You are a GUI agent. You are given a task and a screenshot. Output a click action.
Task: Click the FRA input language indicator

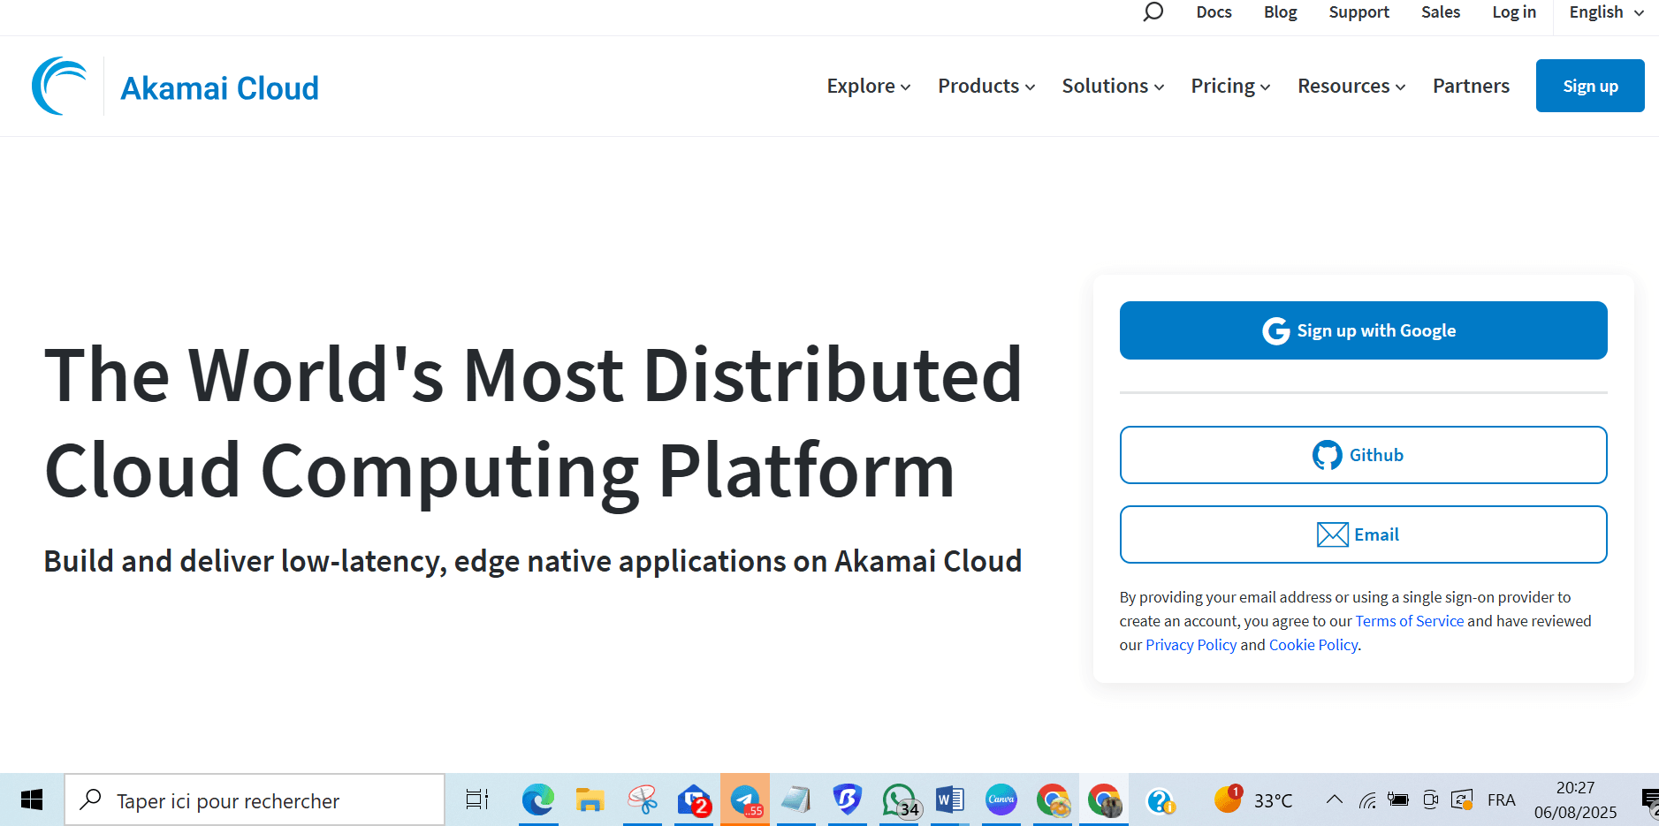click(x=1501, y=800)
